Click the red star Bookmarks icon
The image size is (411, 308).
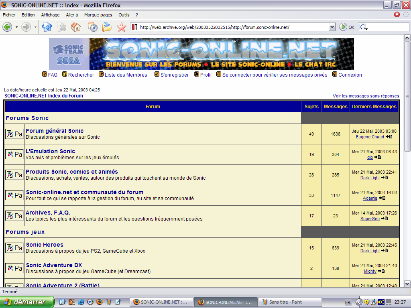pyautogui.click(x=121, y=27)
